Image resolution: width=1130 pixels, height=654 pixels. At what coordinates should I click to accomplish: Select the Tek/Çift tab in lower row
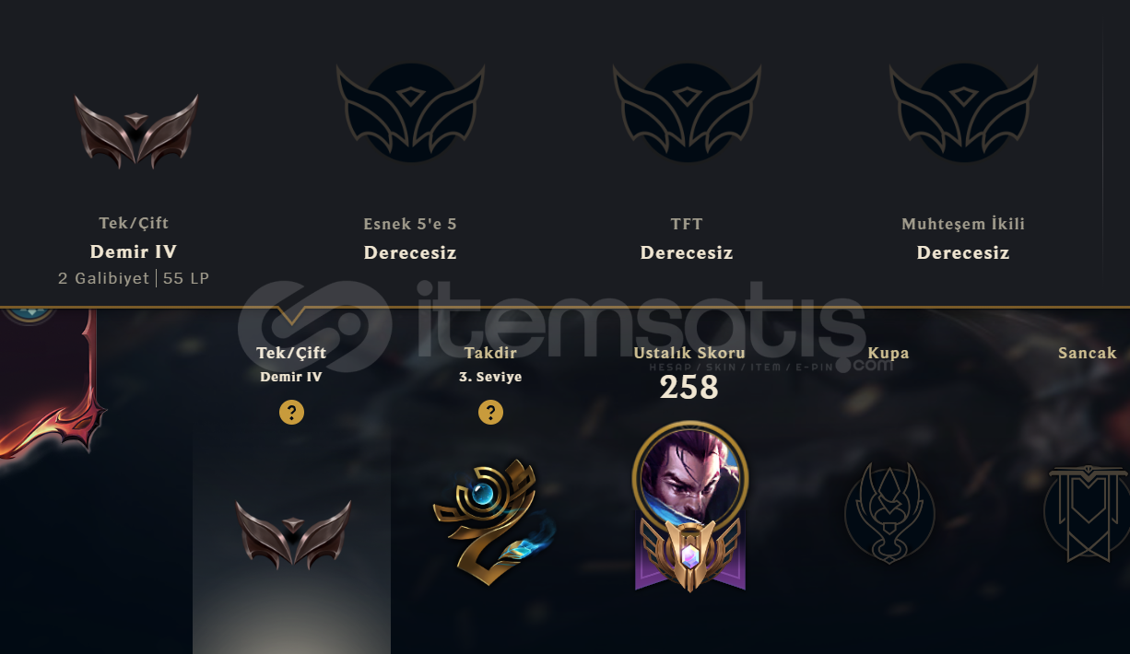coord(291,353)
